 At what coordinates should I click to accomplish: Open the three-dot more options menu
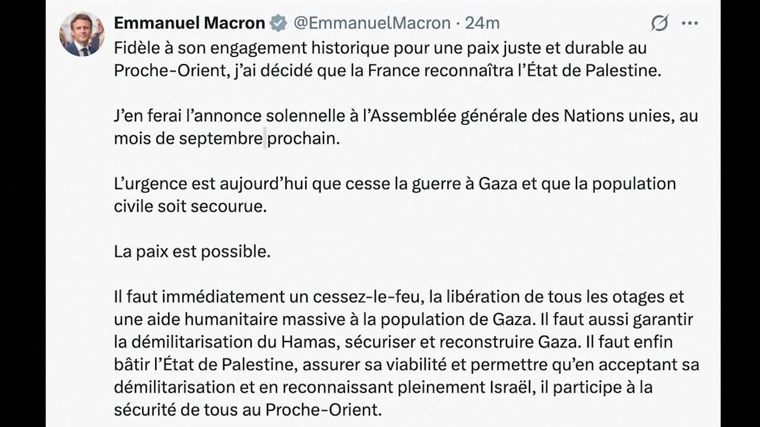coord(690,23)
